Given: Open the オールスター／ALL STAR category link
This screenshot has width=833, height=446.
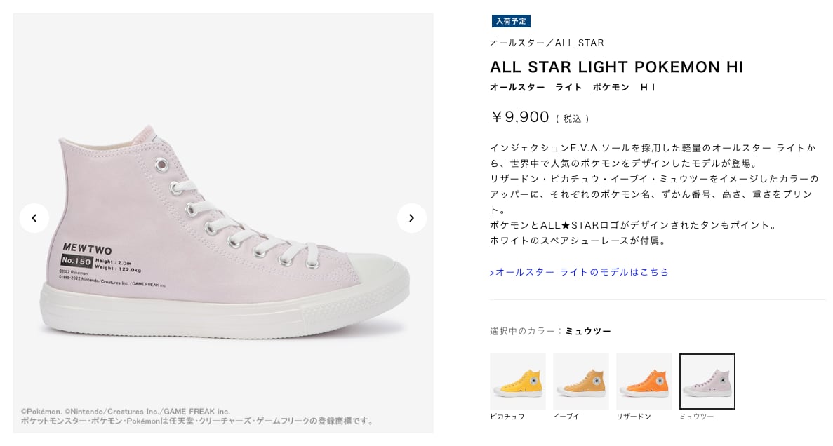Looking at the screenshot, I should pyautogui.click(x=546, y=43).
